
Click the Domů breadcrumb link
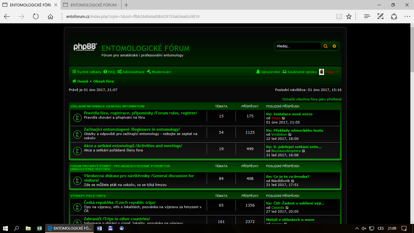(x=80, y=81)
